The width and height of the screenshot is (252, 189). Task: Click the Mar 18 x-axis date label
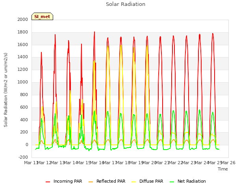click(x=123, y=163)
